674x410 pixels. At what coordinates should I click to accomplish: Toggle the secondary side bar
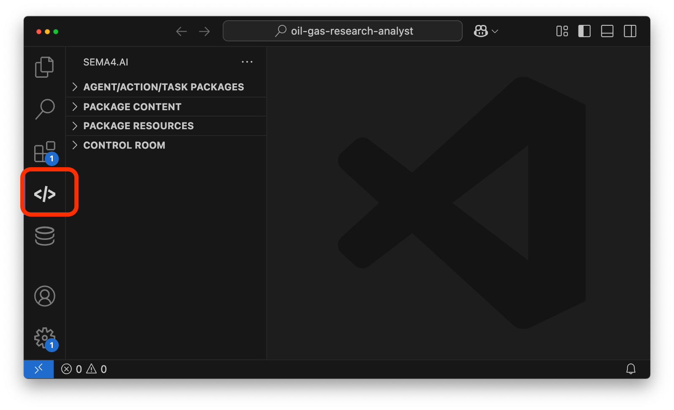click(630, 31)
